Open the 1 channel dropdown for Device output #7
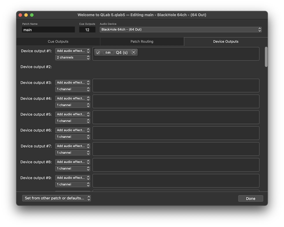 point(72,152)
